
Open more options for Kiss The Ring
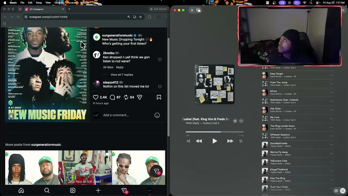tap(331, 180)
